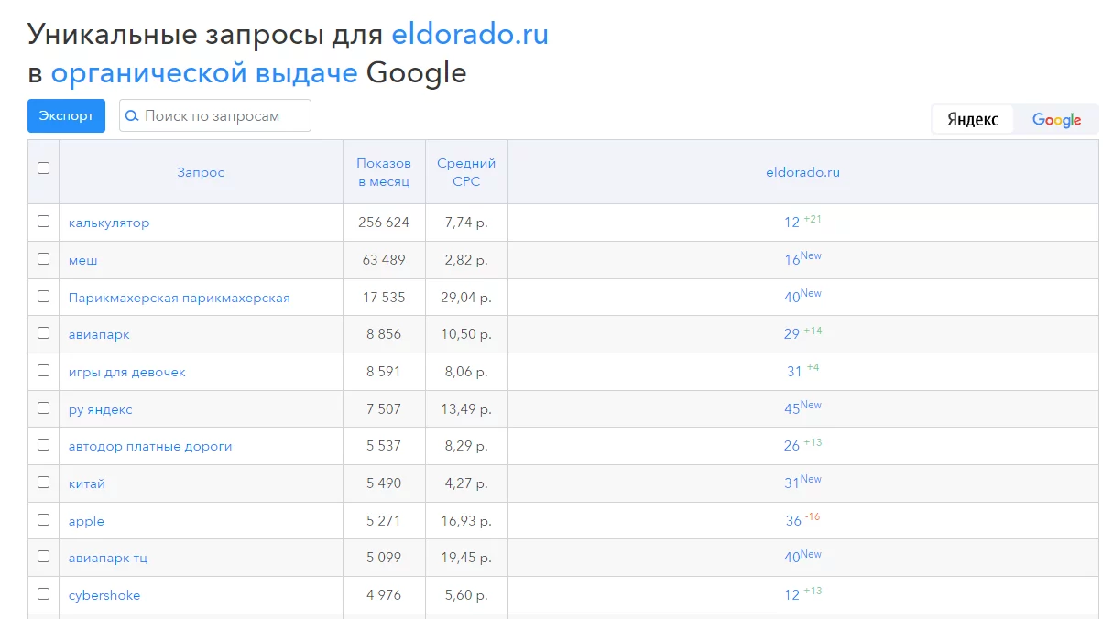1113x619 pixels.
Task: Check the box for калькулятор row
Action: [43, 222]
